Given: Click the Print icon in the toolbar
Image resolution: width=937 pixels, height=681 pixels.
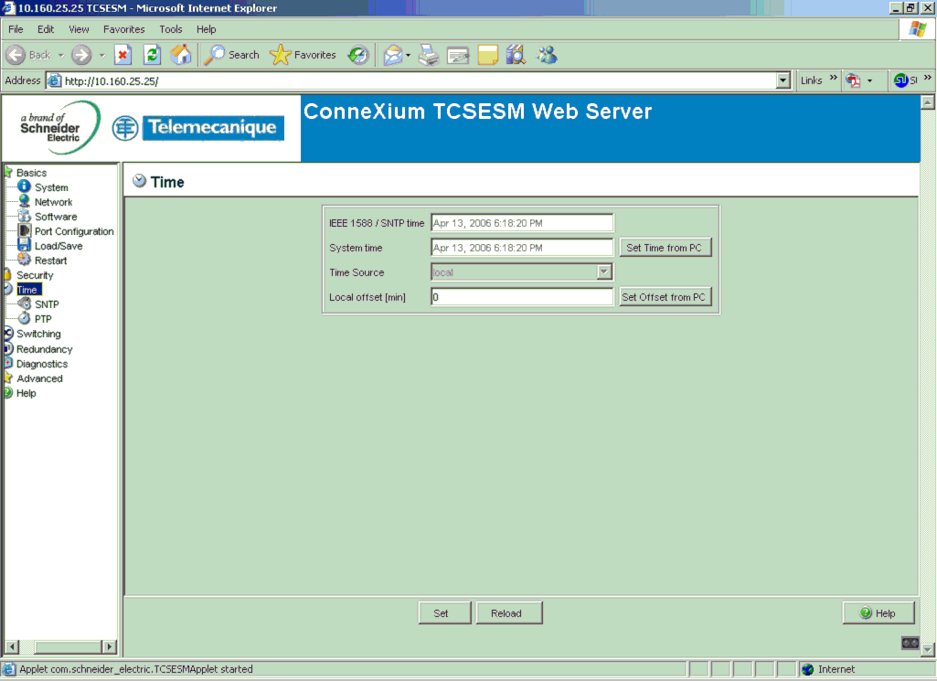Looking at the screenshot, I should pyautogui.click(x=429, y=55).
